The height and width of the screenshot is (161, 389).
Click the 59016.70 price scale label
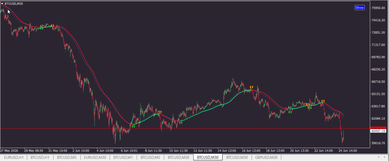378,143
